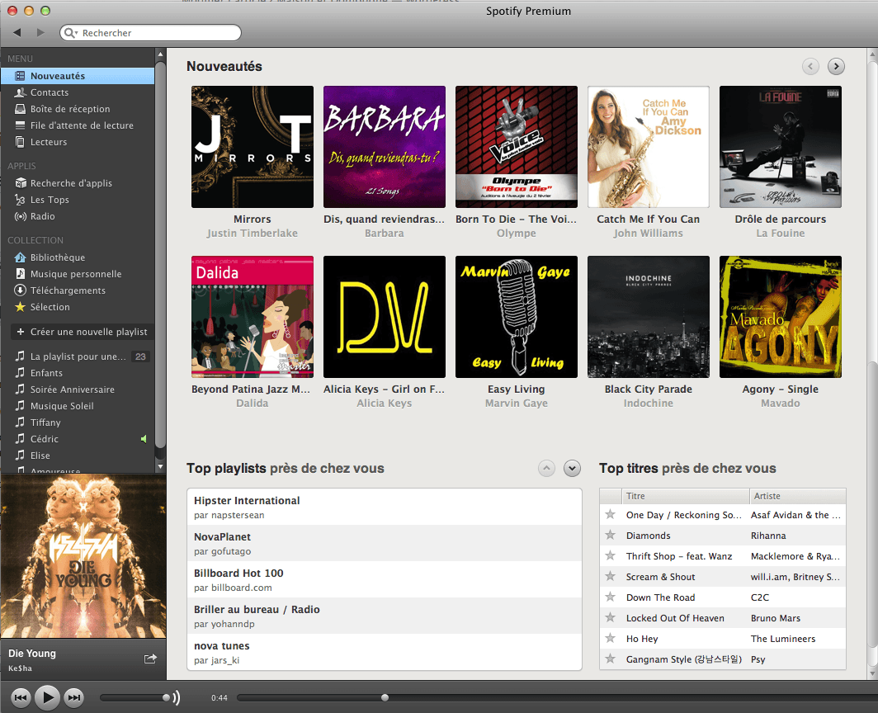The height and width of the screenshot is (713, 878).
Task: Click the note icon beside Musique Soleil
Action: tap(20, 405)
